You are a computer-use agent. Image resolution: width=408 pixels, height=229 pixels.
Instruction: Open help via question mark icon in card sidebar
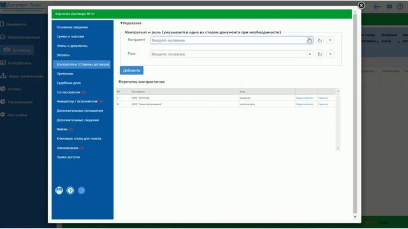70,190
